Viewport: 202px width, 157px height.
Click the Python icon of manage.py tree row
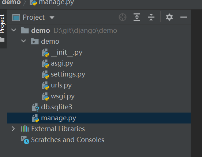[35, 118]
